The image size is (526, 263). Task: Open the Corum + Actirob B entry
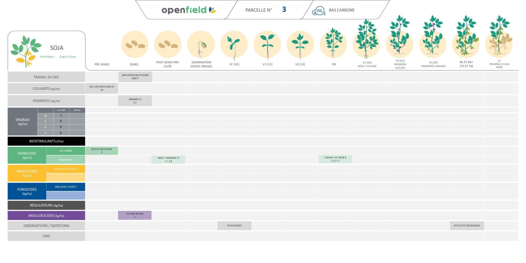pos(335,159)
